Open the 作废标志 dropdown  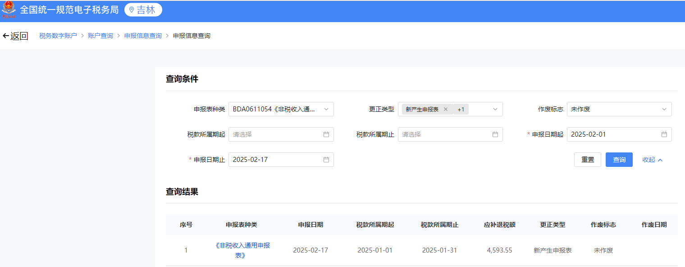pos(619,109)
